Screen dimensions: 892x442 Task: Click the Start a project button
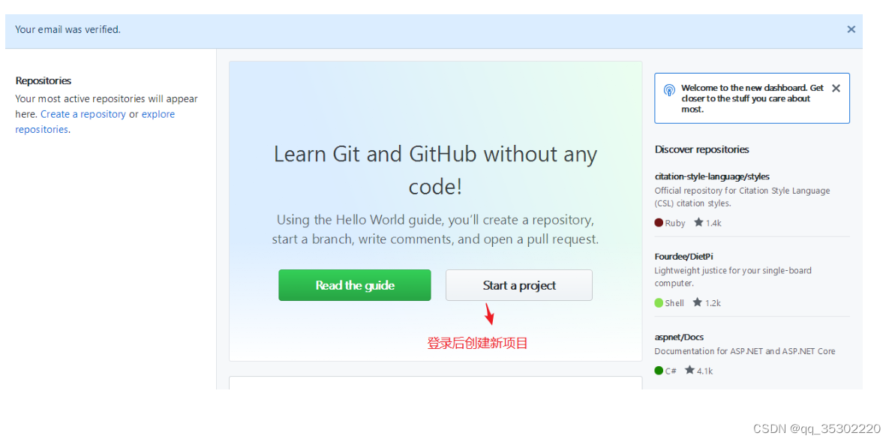point(519,285)
